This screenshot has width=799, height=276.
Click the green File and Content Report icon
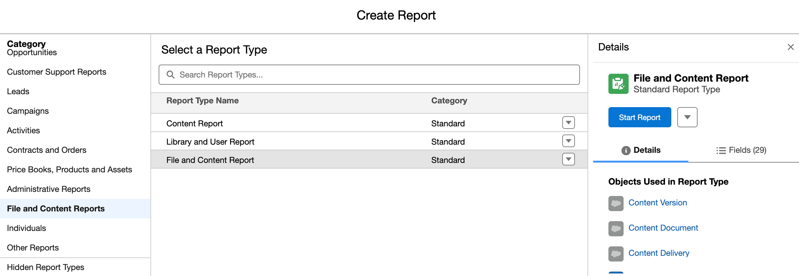point(618,83)
